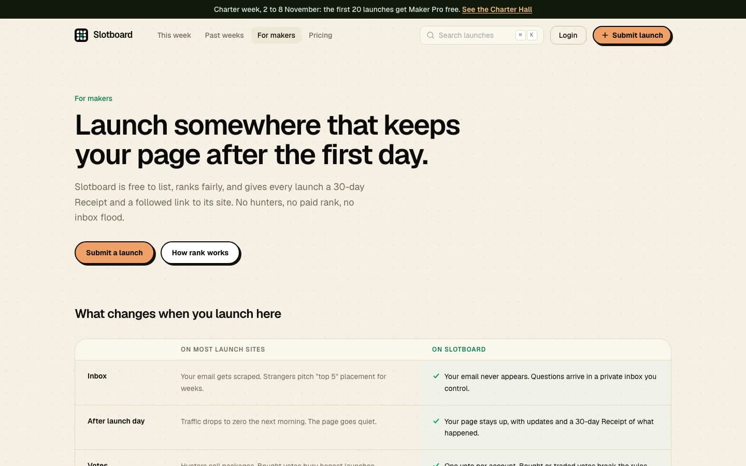
Task: Click the ON SLOTBOARD column header
Action: pyautogui.click(x=459, y=349)
